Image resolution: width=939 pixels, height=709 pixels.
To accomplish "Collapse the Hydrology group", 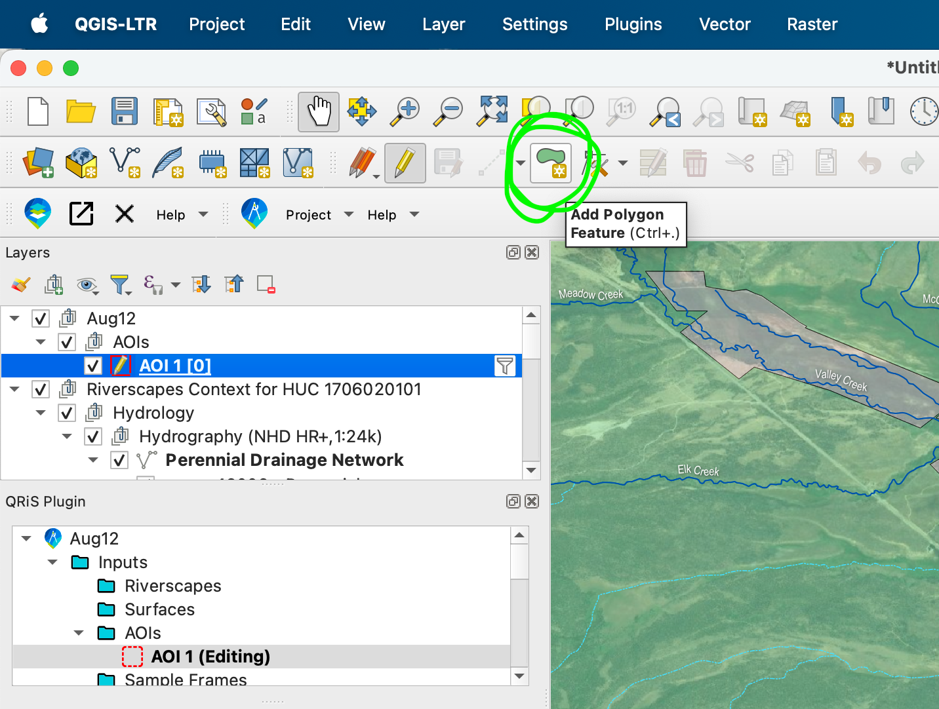I will pos(41,413).
